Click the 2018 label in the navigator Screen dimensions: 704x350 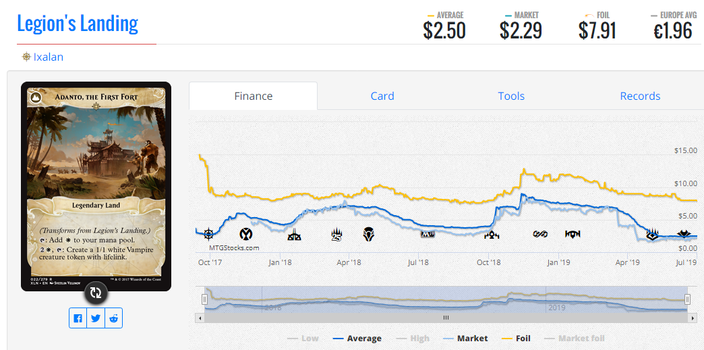(273, 308)
